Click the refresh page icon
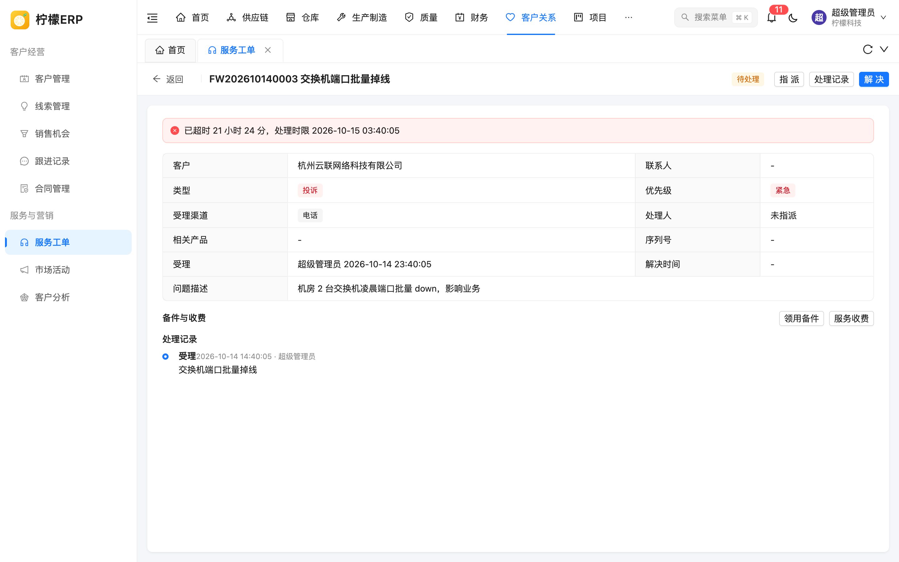The image size is (899, 562). click(867, 49)
